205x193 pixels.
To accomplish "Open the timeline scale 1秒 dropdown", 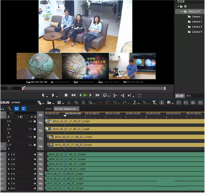I will click(x=32, y=117).
